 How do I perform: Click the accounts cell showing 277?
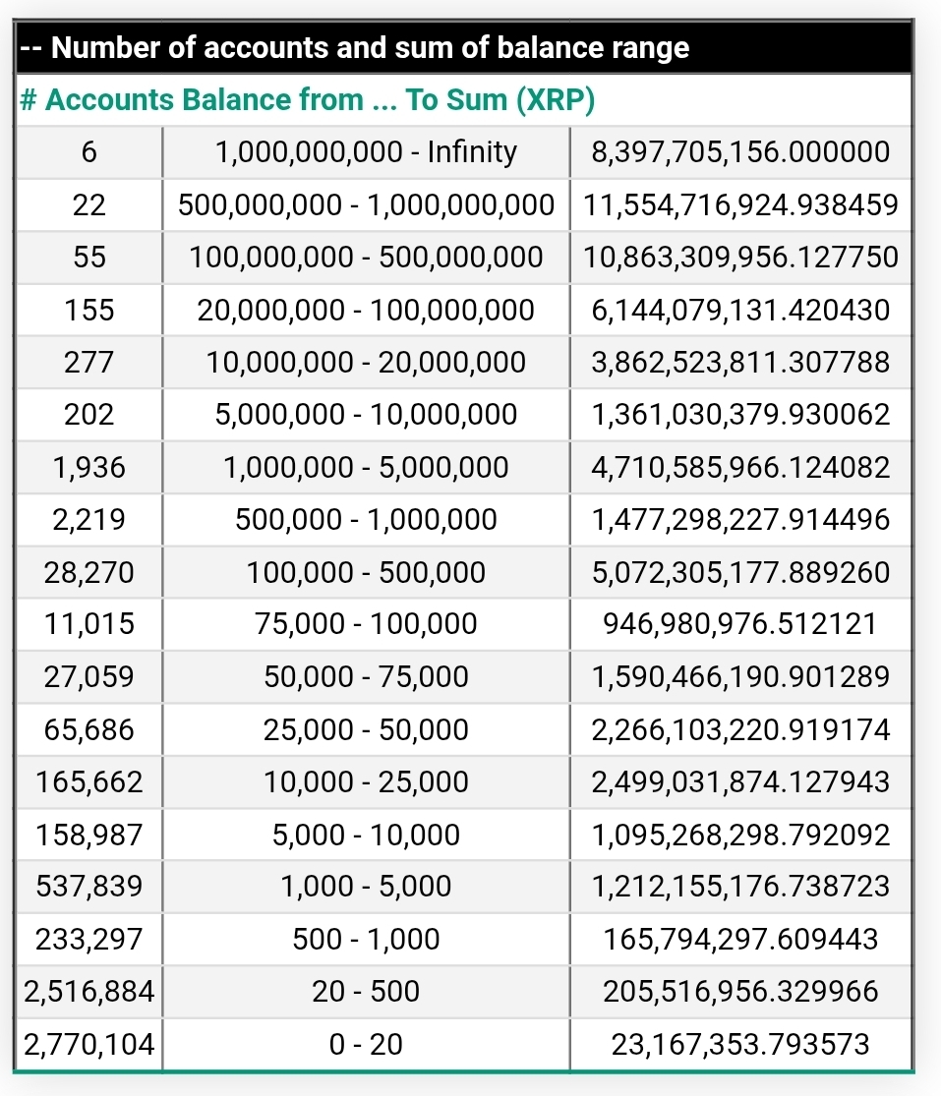pos(89,363)
